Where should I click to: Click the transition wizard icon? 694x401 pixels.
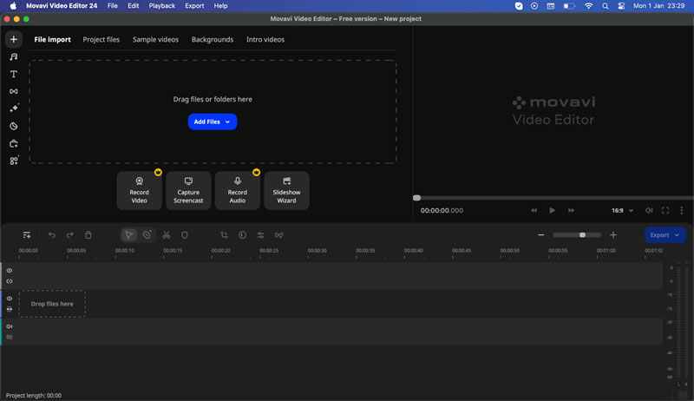pyautogui.click(x=278, y=235)
